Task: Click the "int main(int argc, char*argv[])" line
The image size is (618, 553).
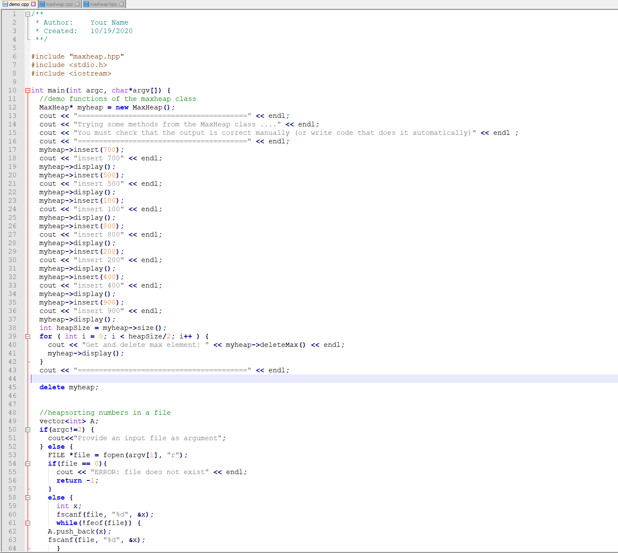Action: 101,90
